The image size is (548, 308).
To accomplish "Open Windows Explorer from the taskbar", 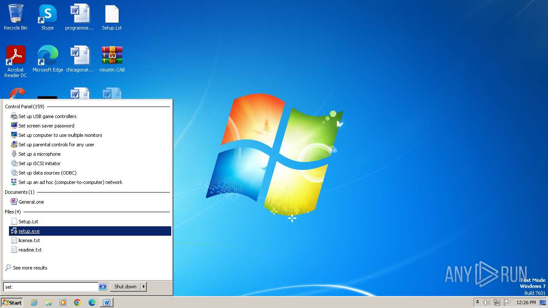I will tap(48, 302).
